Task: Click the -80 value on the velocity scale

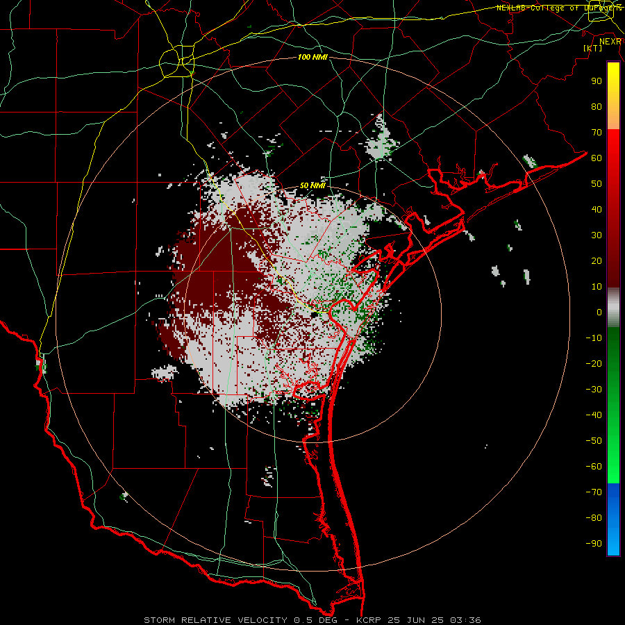Action: (594, 518)
